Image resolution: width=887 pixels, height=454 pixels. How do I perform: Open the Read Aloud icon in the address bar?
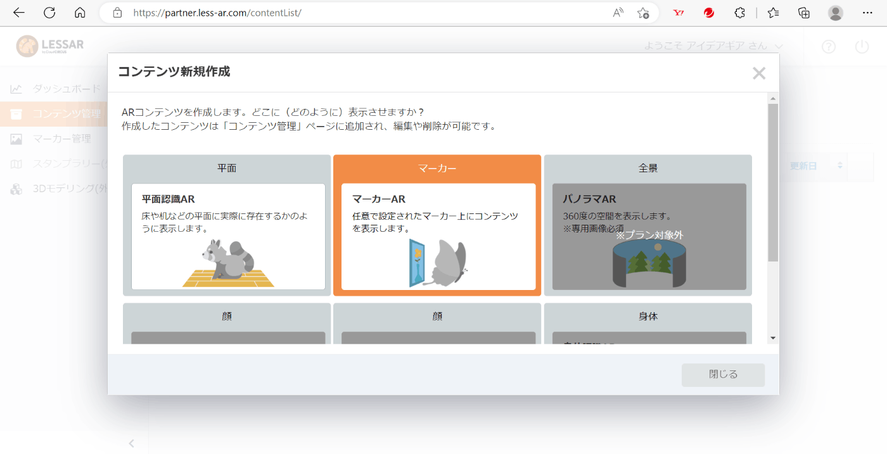[618, 13]
